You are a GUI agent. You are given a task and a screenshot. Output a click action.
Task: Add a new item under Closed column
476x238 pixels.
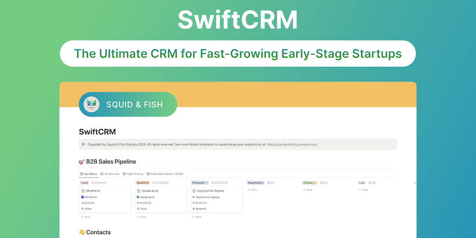click(x=308, y=190)
